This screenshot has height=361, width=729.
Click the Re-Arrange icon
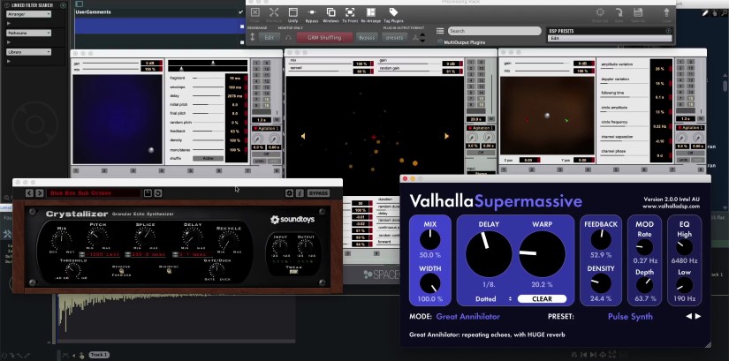pyautogui.click(x=370, y=12)
